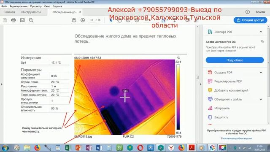
Task: Go to previous page arrow icon
Action: tap(74, 20)
